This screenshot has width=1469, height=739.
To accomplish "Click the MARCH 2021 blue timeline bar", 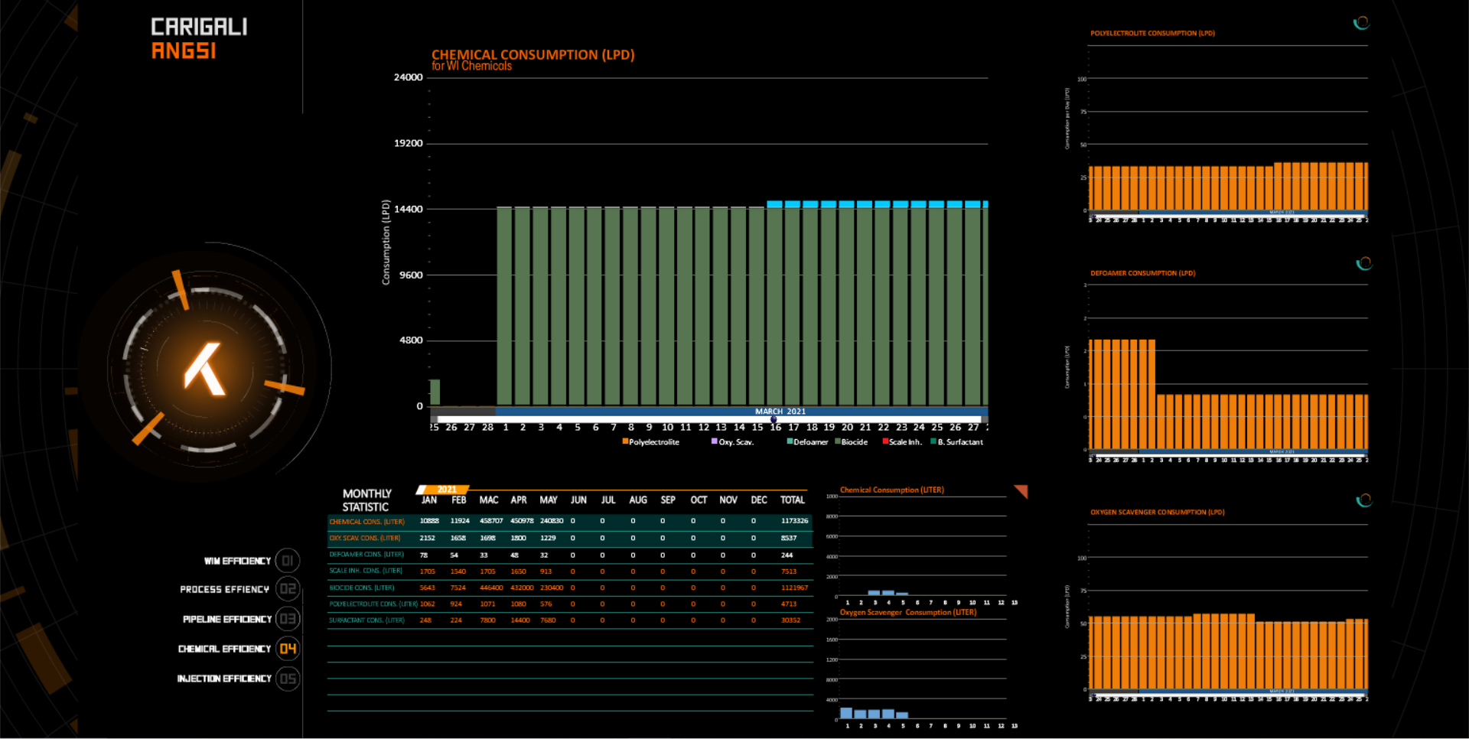I will [780, 412].
